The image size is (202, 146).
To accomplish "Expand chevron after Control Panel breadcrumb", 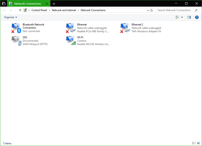I will pos(49,10).
